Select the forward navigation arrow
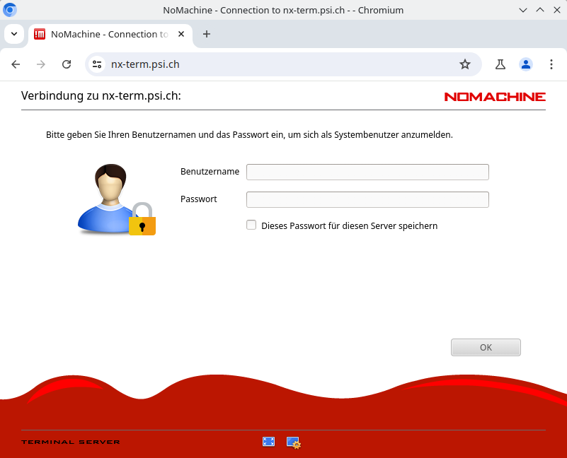Image resolution: width=567 pixels, height=458 pixels. point(40,64)
